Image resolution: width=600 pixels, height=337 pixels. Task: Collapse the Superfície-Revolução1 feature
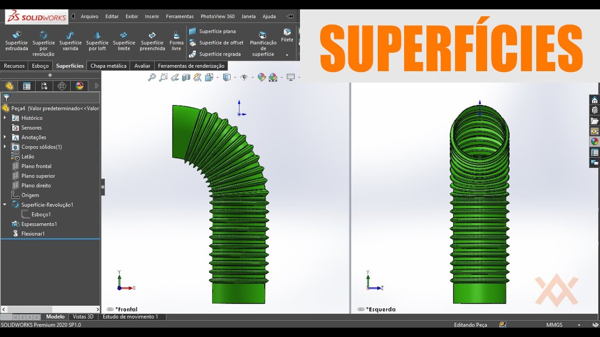point(5,205)
